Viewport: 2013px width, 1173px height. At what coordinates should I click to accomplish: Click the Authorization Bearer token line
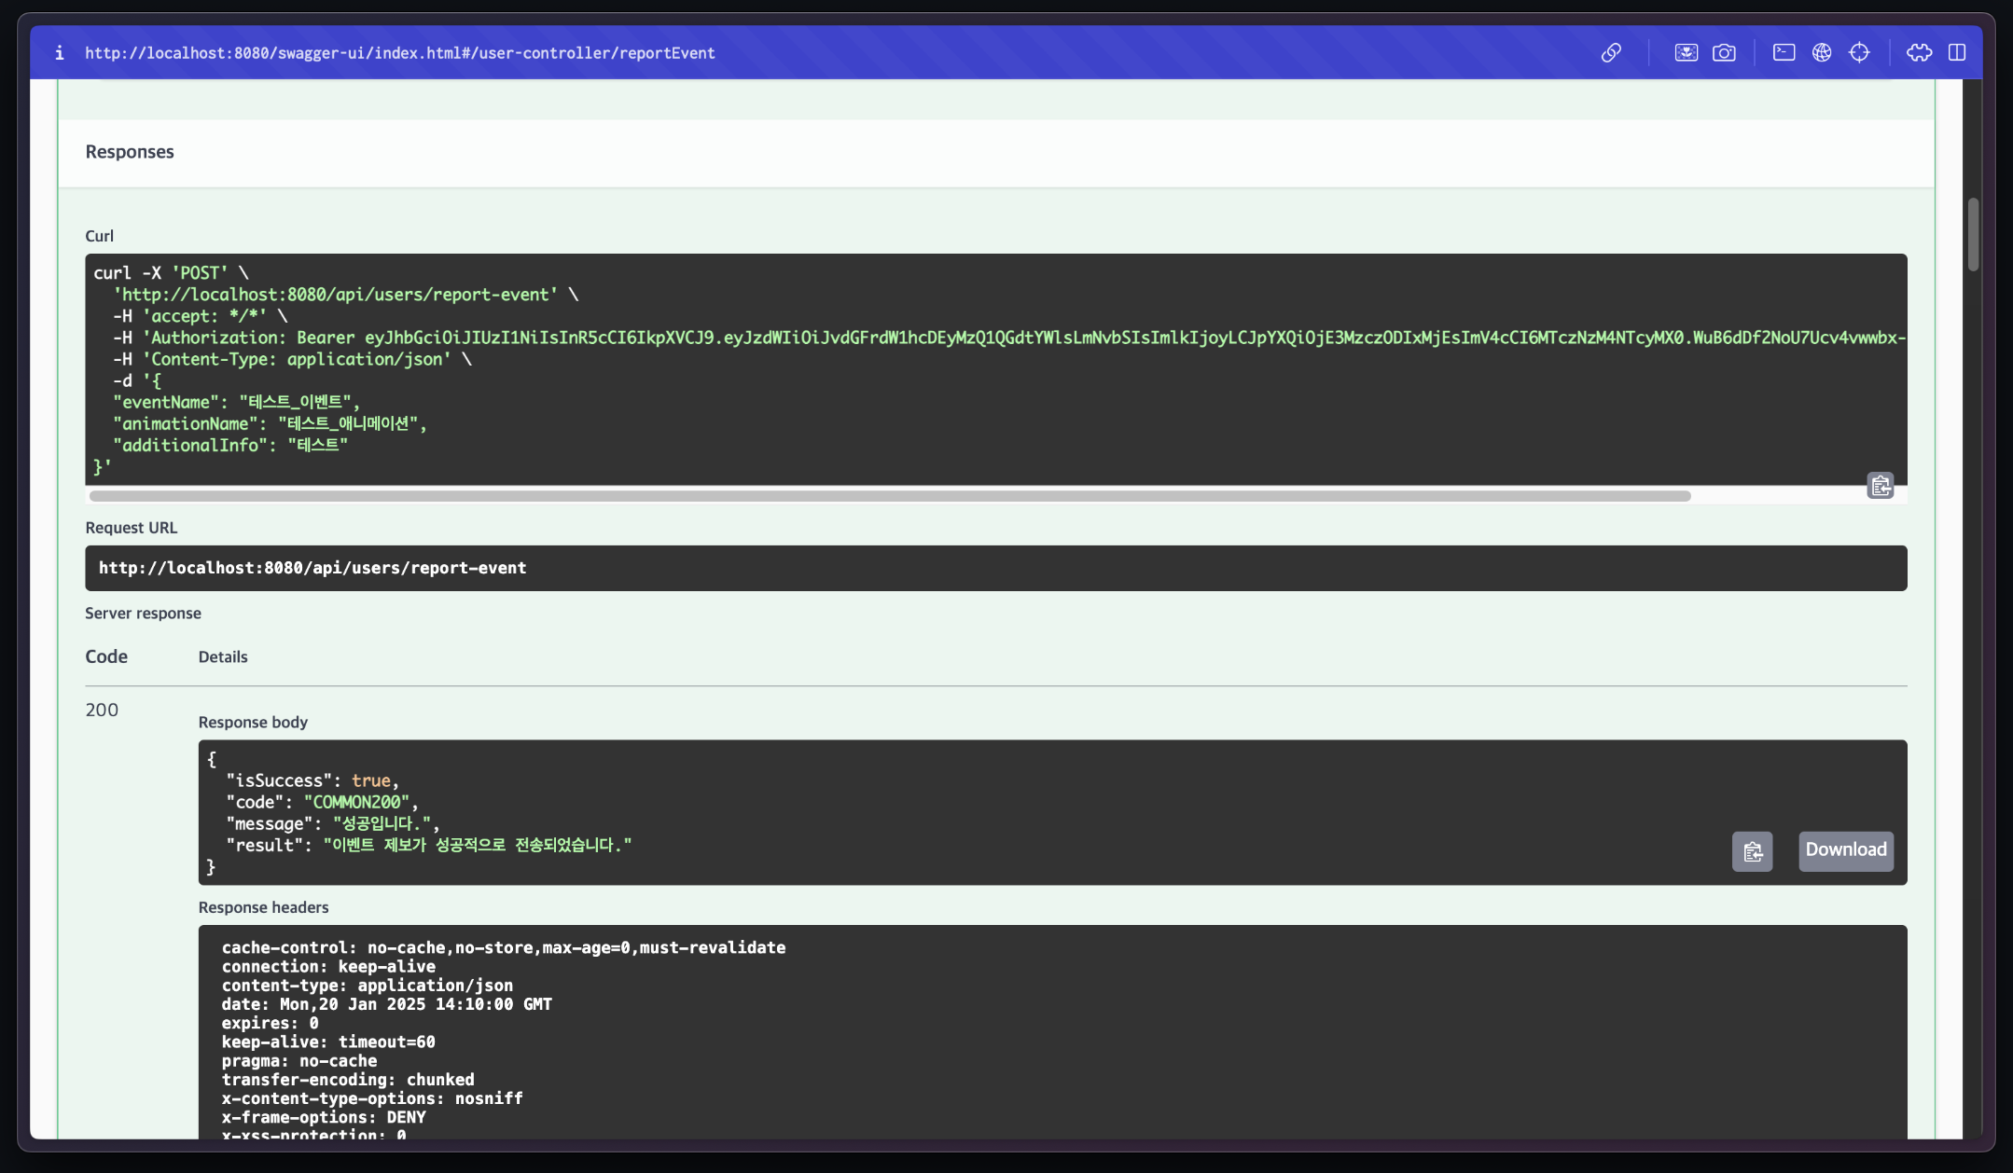pos(1007,338)
